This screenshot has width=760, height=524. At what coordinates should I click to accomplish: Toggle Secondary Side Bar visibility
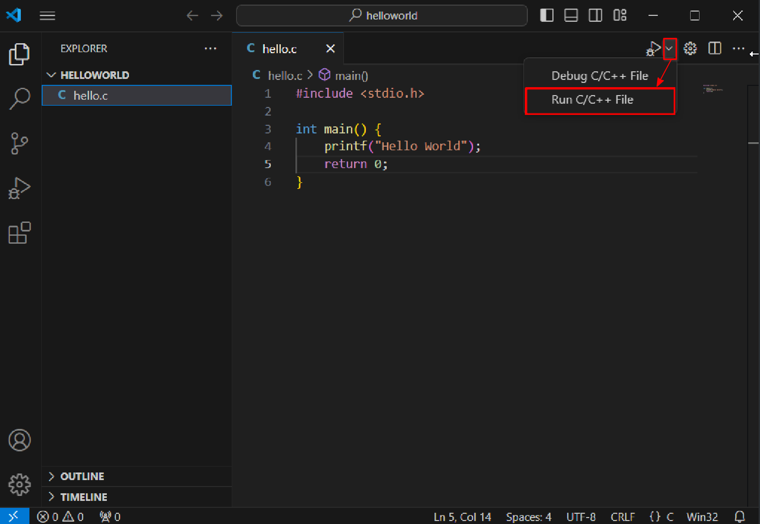tap(595, 16)
